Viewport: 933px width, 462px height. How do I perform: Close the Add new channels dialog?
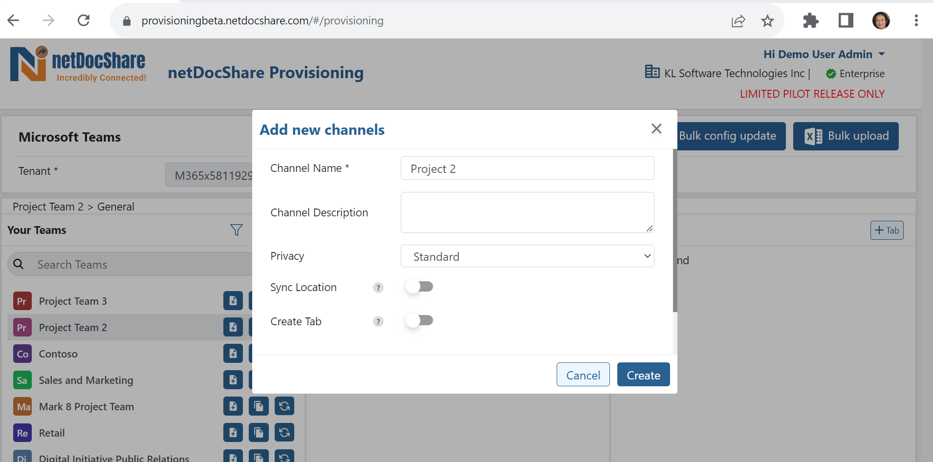tap(656, 128)
